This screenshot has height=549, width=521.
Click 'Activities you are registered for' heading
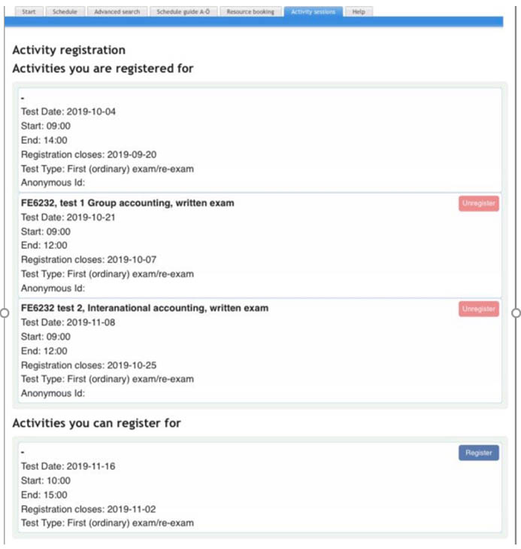pos(103,69)
